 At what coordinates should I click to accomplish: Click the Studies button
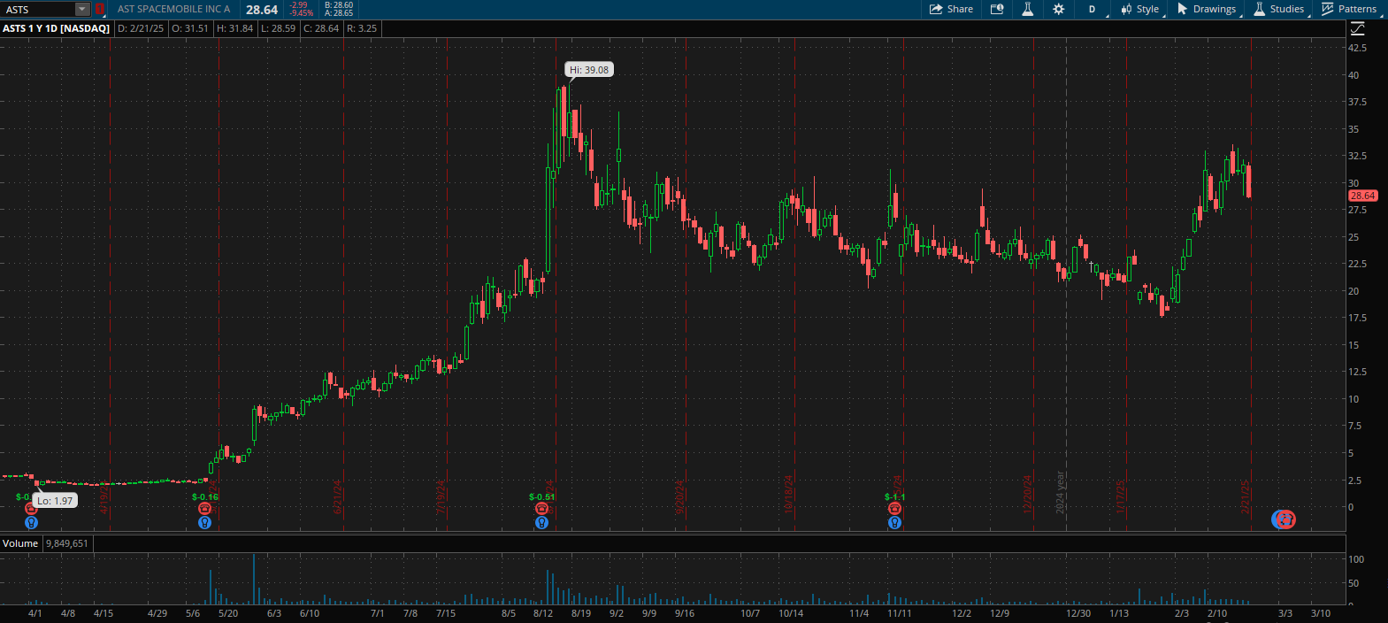(x=1279, y=9)
